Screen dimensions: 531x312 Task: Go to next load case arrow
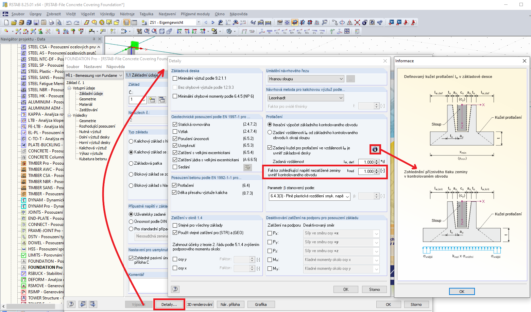coord(213,22)
